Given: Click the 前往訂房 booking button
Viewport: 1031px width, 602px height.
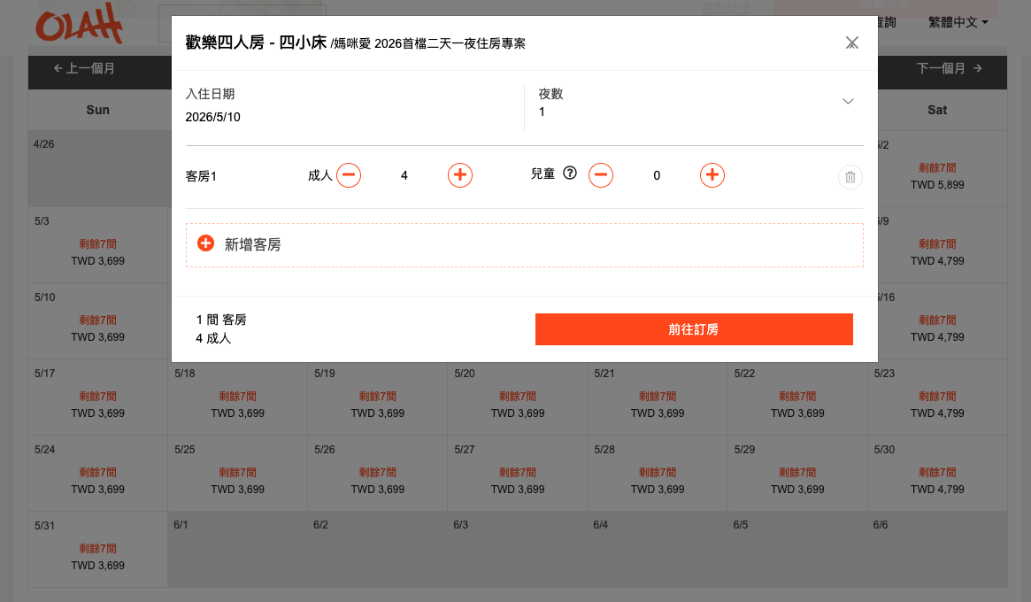Looking at the screenshot, I should click(694, 329).
